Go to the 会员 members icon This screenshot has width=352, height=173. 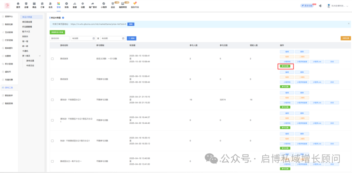(x=50, y=4)
